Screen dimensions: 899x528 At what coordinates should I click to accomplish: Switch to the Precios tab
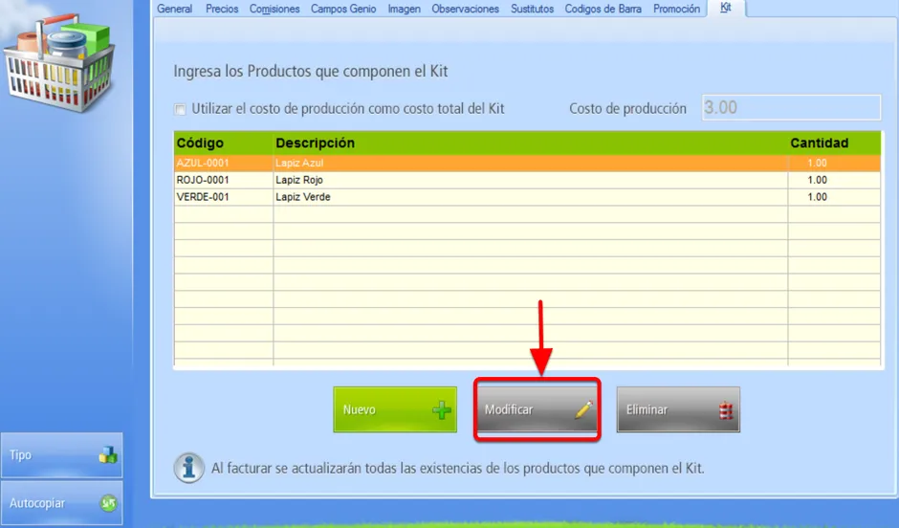pos(222,9)
